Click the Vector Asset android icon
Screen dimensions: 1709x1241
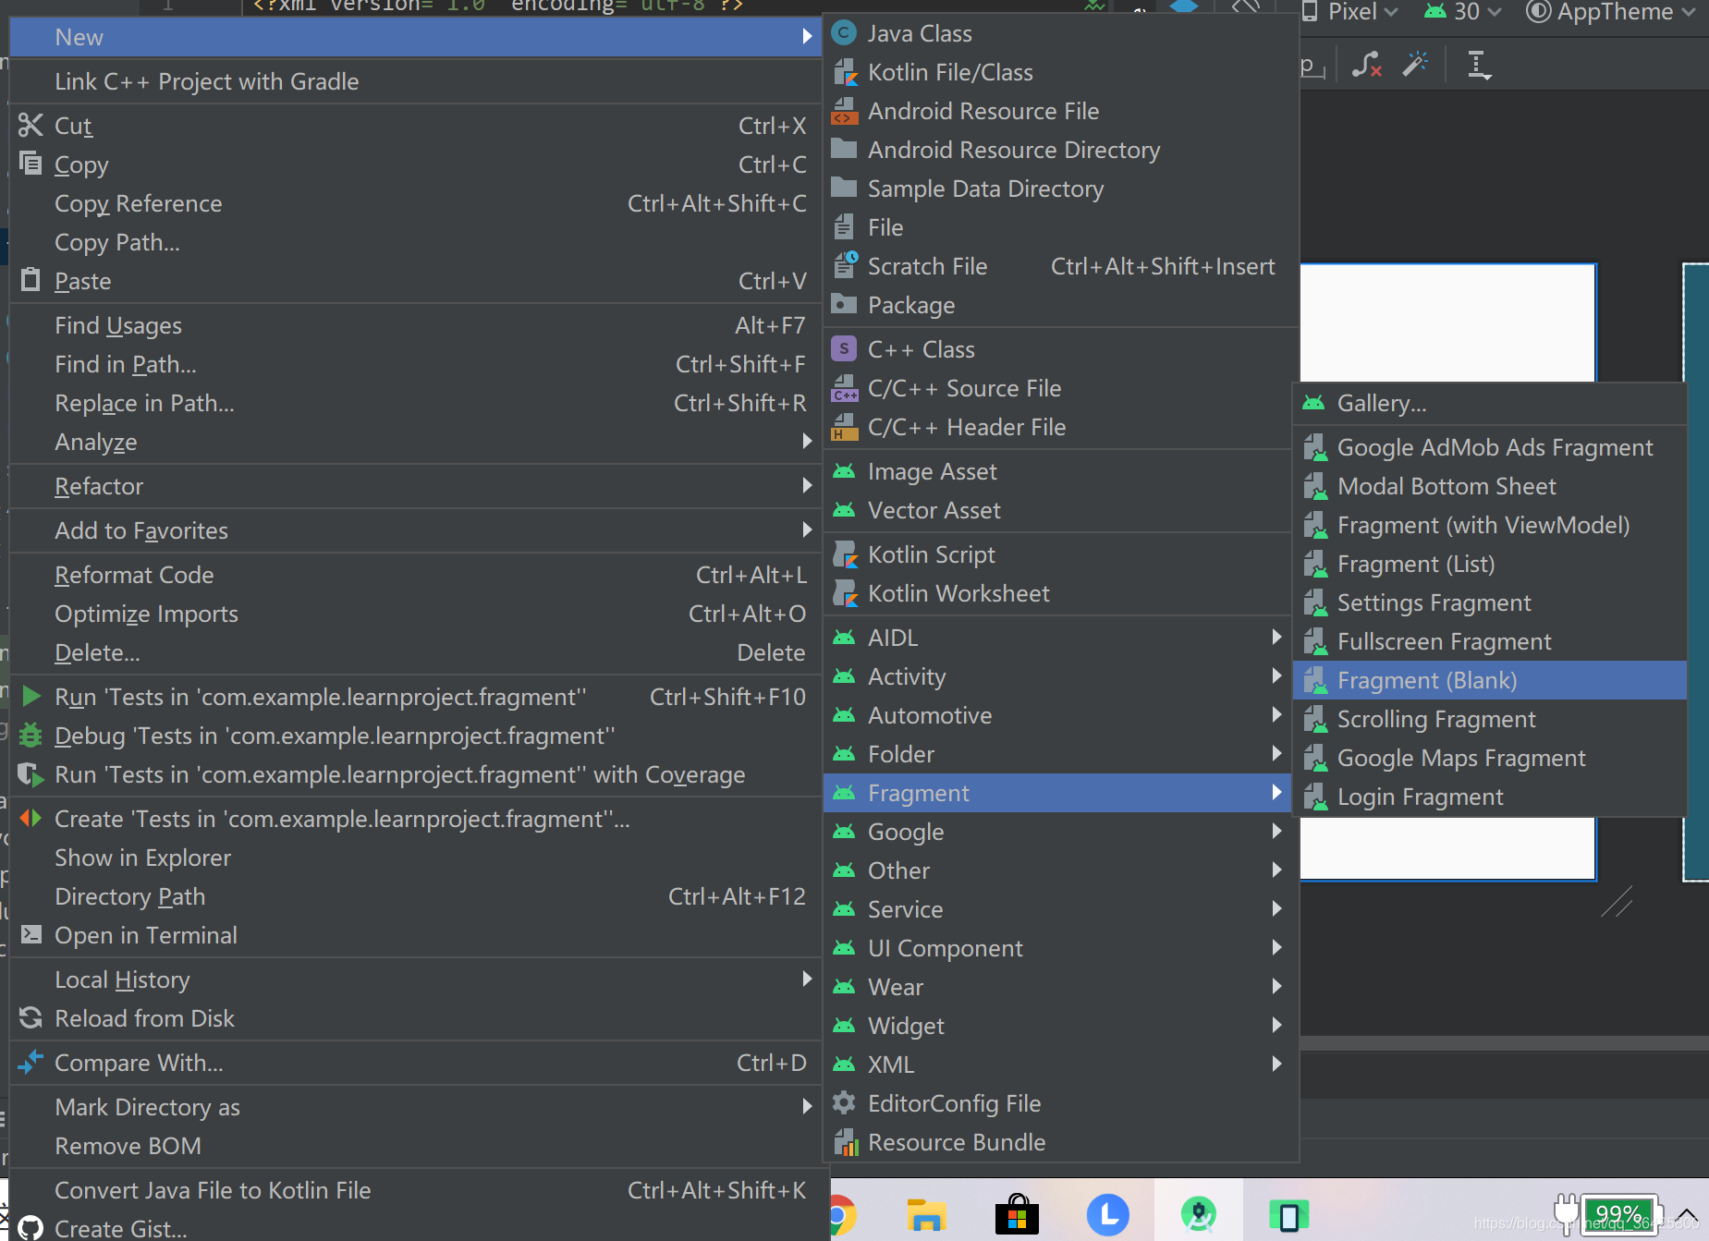point(844,510)
